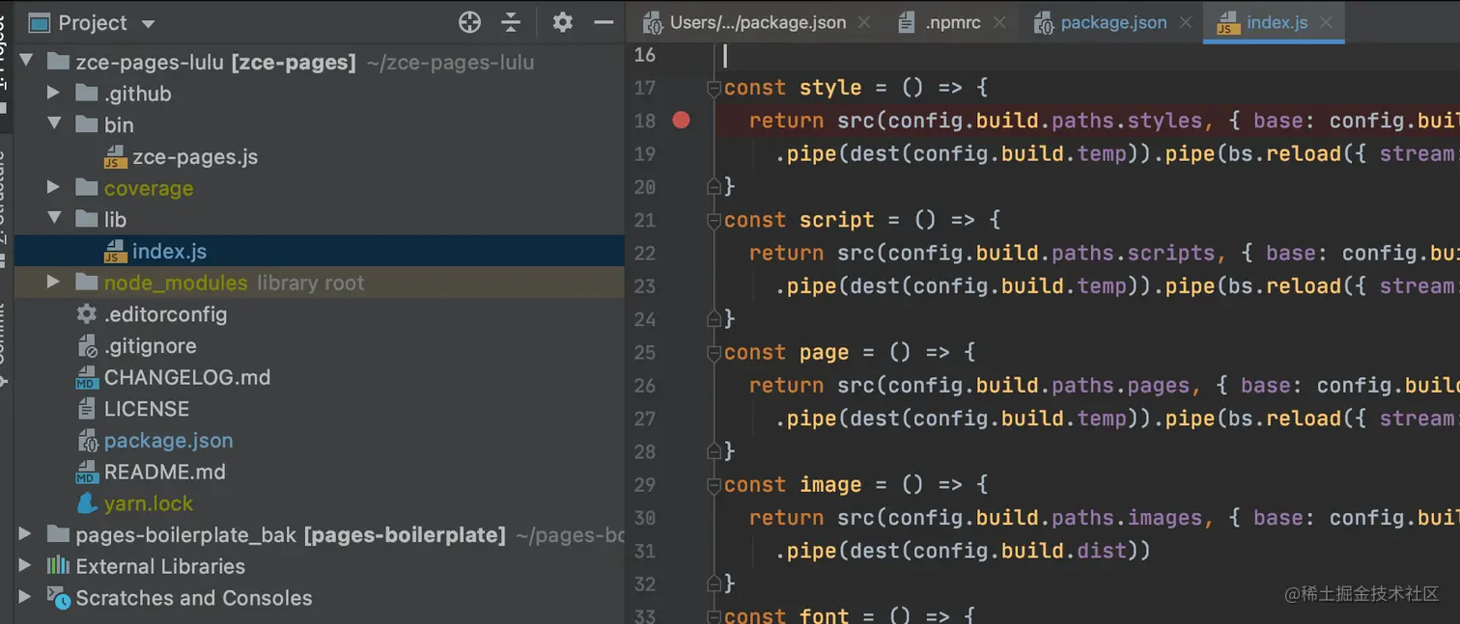This screenshot has height=624, width=1460.
Task: Click the External Libraries icon
Action: [58, 565]
